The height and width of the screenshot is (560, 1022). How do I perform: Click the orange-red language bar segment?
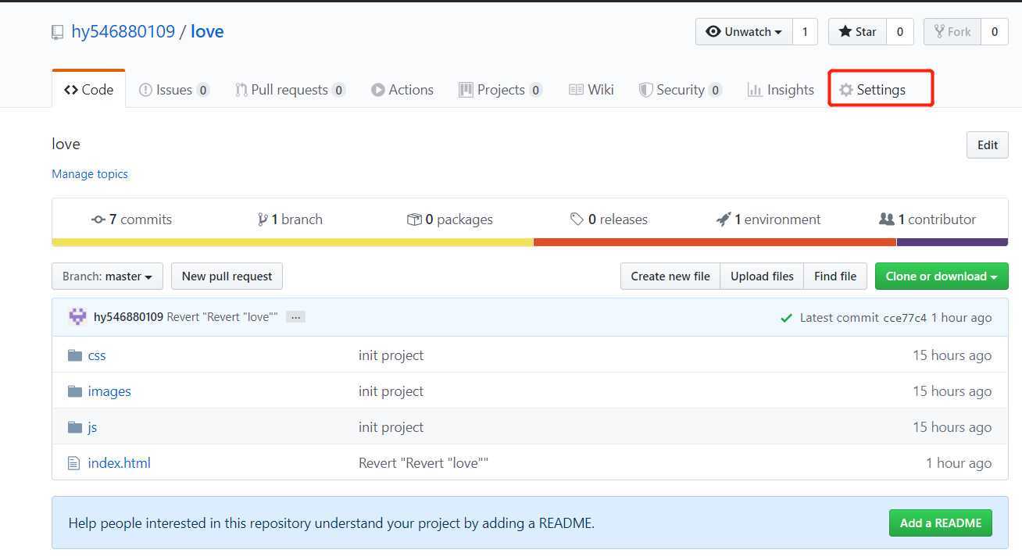tap(715, 242)
